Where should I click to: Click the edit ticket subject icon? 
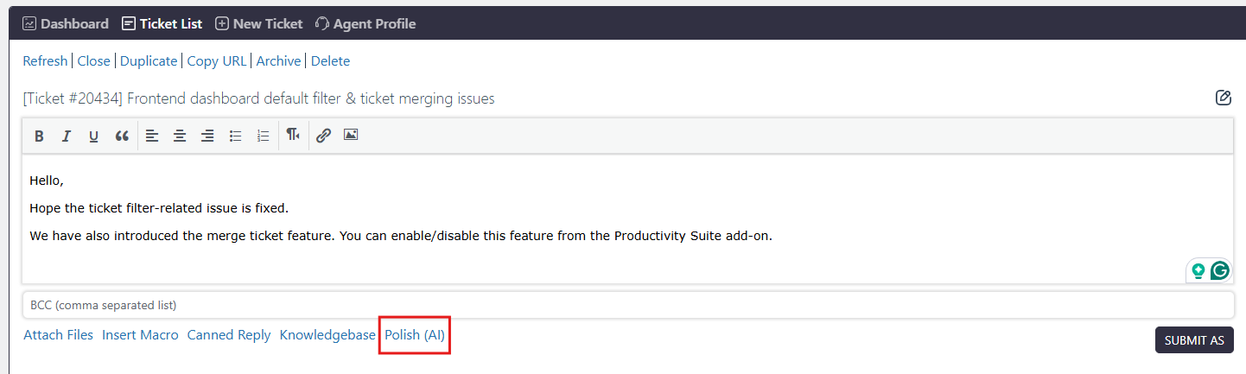(1223, 98)
